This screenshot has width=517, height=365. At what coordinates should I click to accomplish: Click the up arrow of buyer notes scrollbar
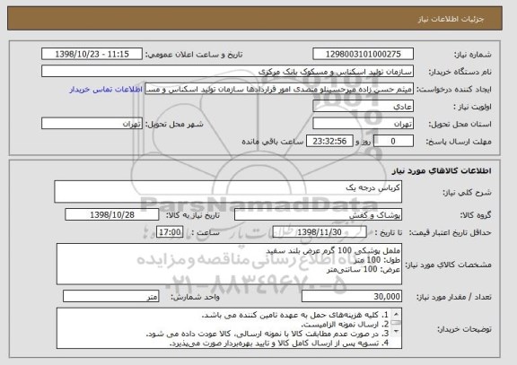396,314
